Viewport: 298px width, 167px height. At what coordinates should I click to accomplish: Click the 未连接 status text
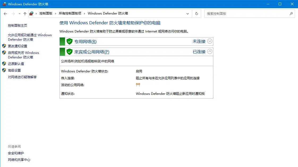199,41
